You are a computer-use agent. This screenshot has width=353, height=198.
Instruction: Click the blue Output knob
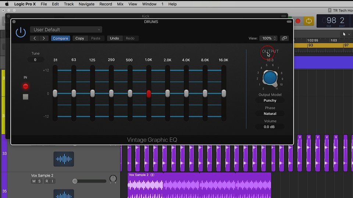270,78
